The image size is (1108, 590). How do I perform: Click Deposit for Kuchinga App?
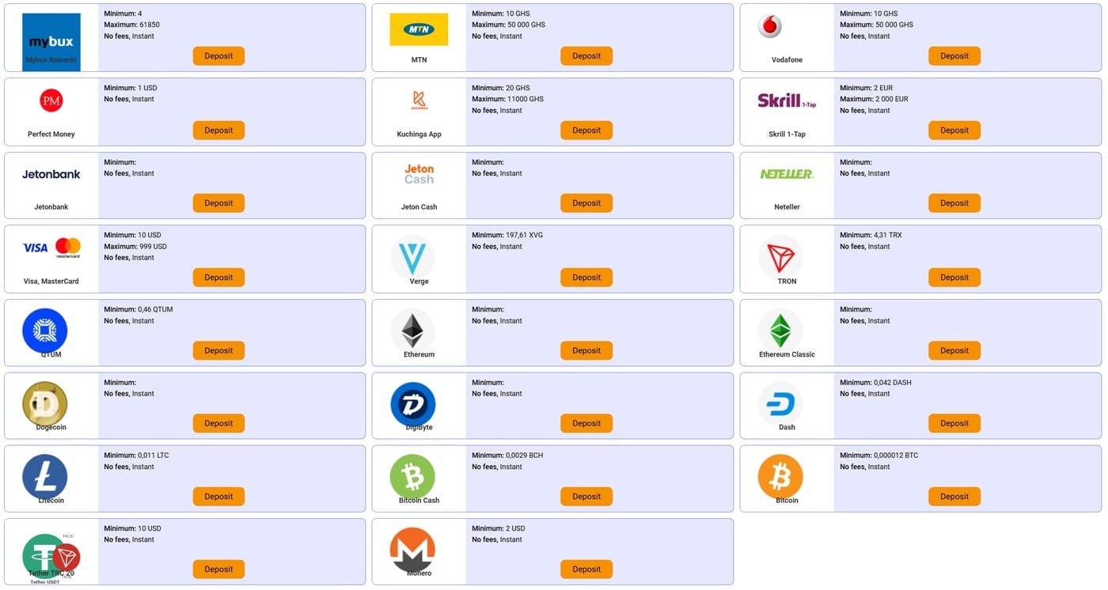click(586, 130)
